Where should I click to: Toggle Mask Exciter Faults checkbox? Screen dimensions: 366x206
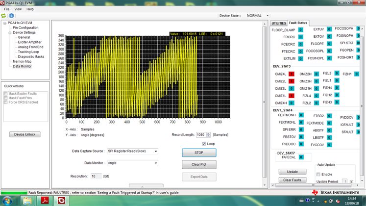[5, 94]
